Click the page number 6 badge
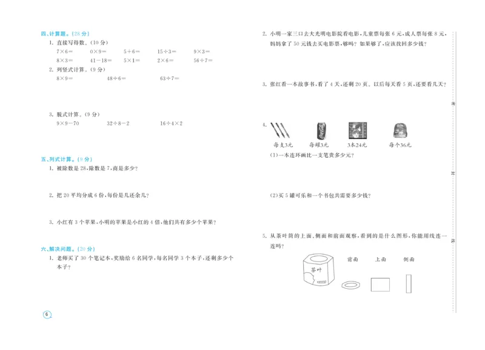This screenshot has height=350, width=485. (x=46, y=314)
